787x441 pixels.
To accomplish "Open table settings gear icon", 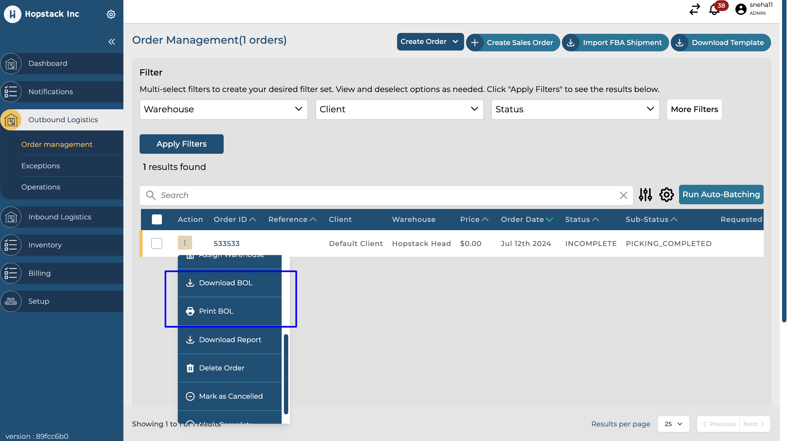I will click(666, 195).
